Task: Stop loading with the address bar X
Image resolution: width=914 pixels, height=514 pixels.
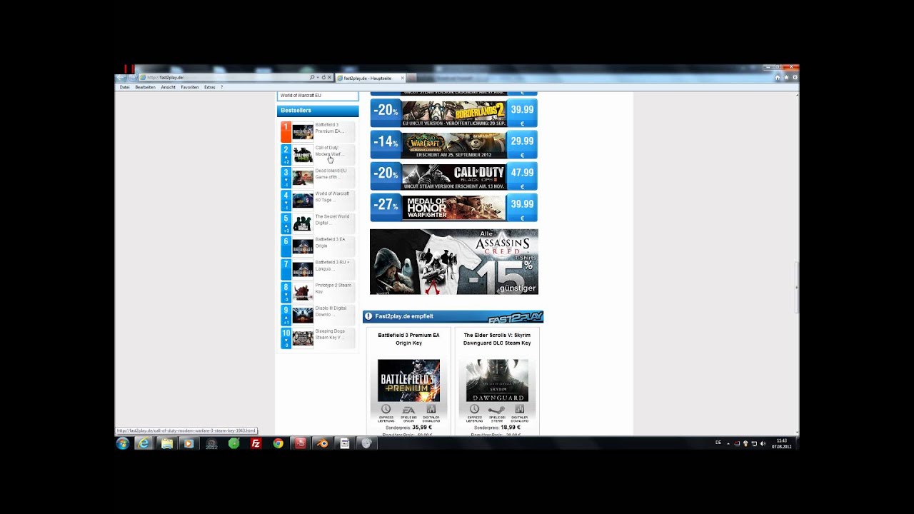Action: tap(329, 77)
